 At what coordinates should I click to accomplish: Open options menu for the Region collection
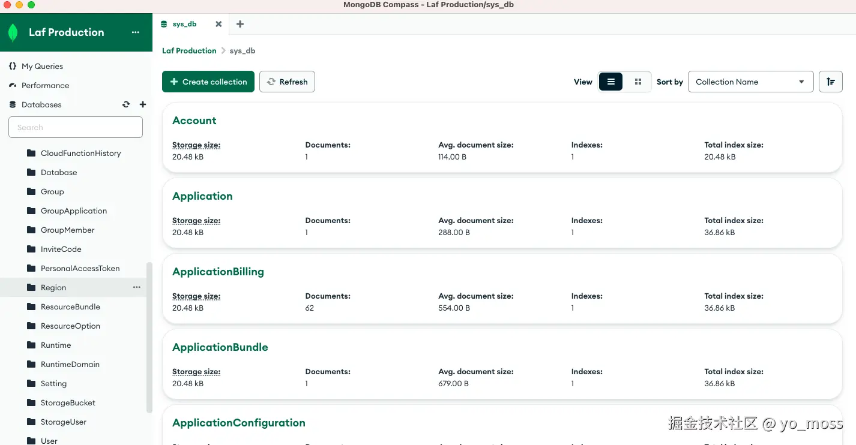(137, 287)
